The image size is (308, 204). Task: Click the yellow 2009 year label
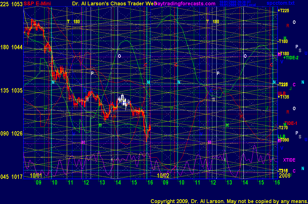tap(284, 175)
